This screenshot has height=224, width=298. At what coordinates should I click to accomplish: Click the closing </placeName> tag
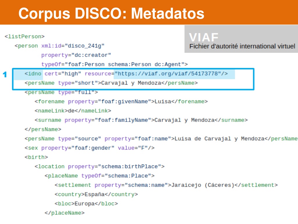click(65, 213)
